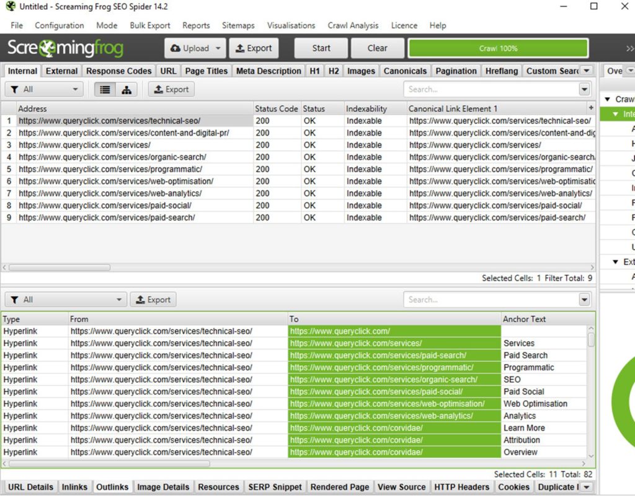The width and height of the screenshot is (635, 496).
Task: Switch to tree view icon
Action: click(127, 89)
